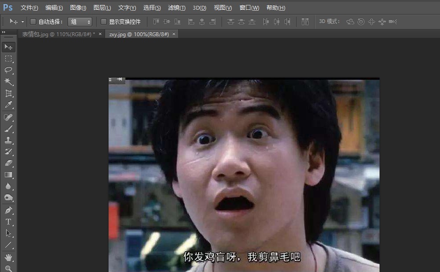
Task: Select the Horizontal Type tool
Action: point(8,222)
